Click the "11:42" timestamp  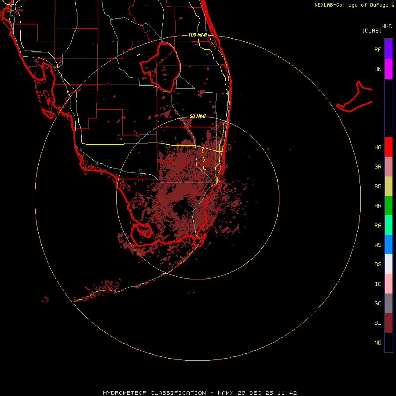pos(287,393)
